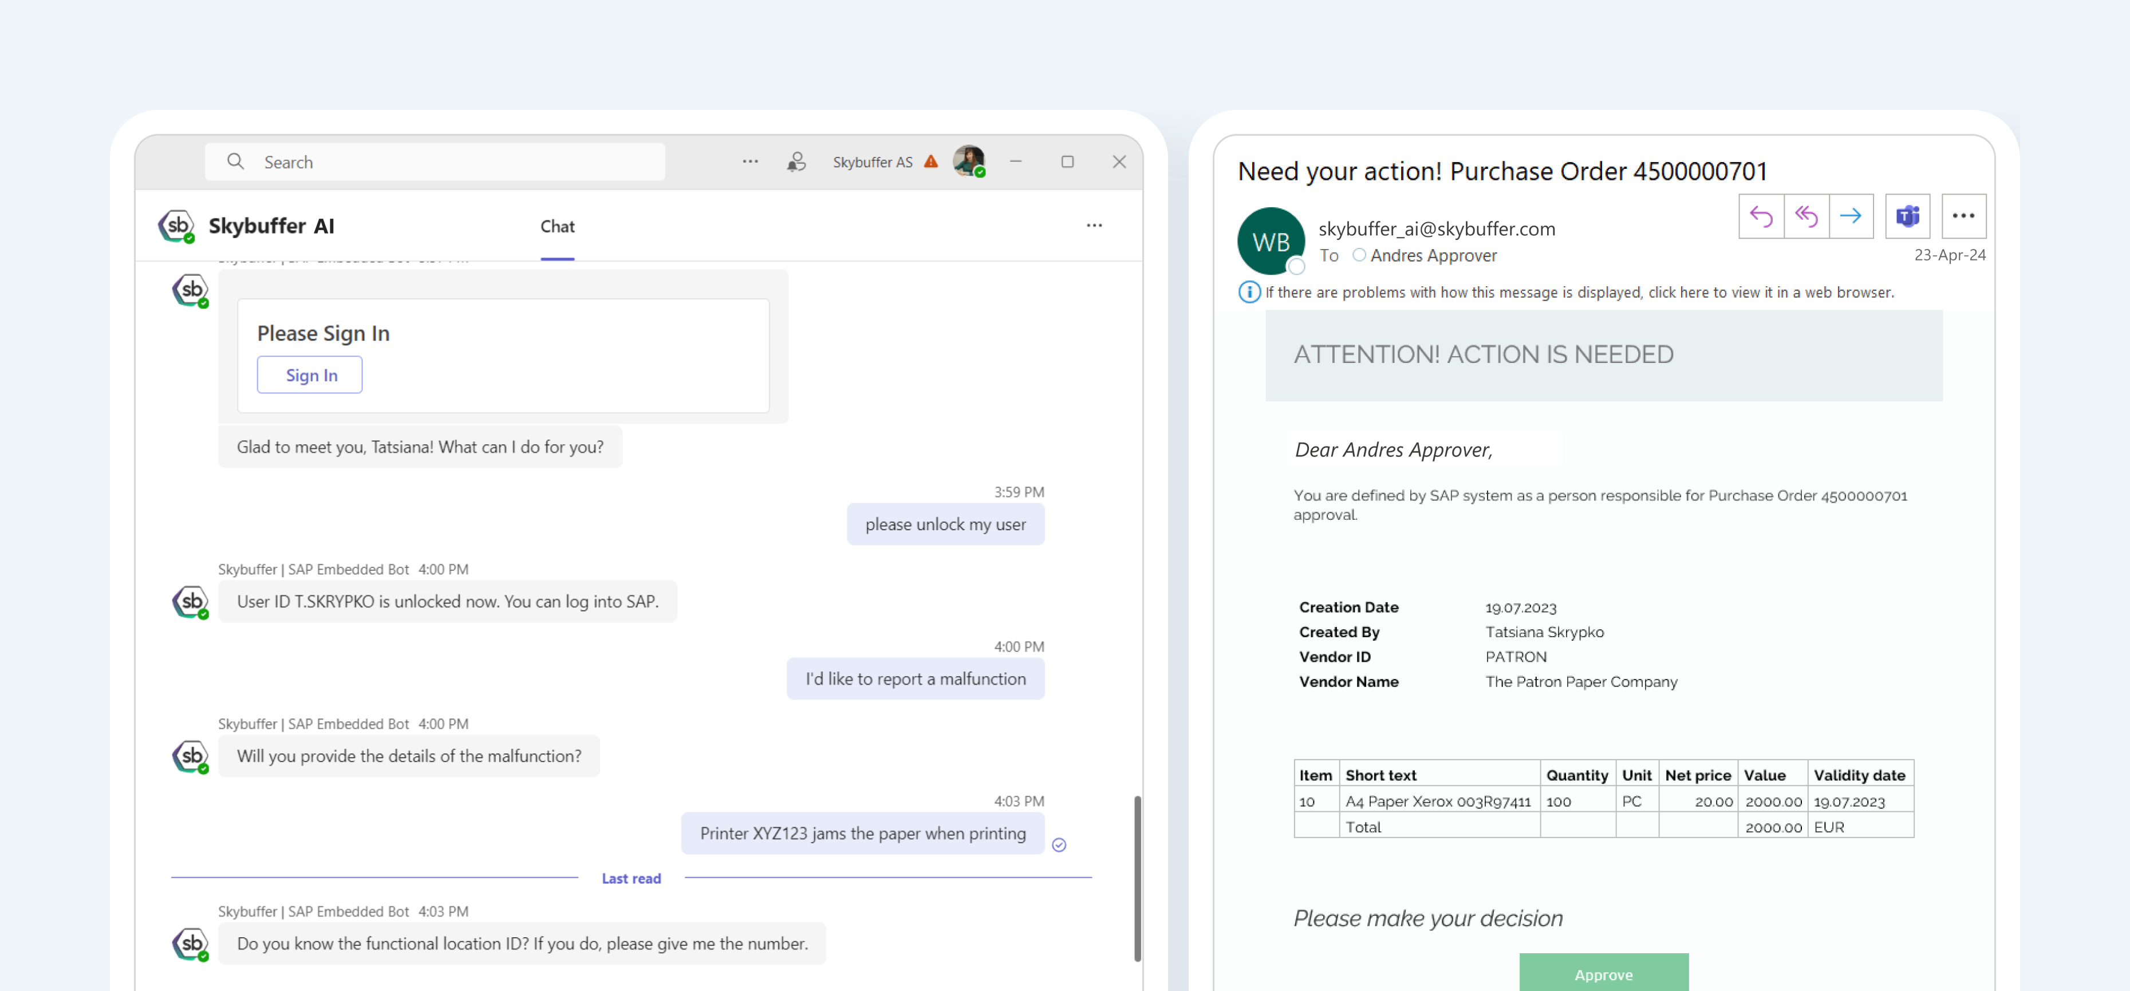This screenshot has height=991, width=2130.
Task: Click the Reply arrow in the email
Action: (1761, 216)
